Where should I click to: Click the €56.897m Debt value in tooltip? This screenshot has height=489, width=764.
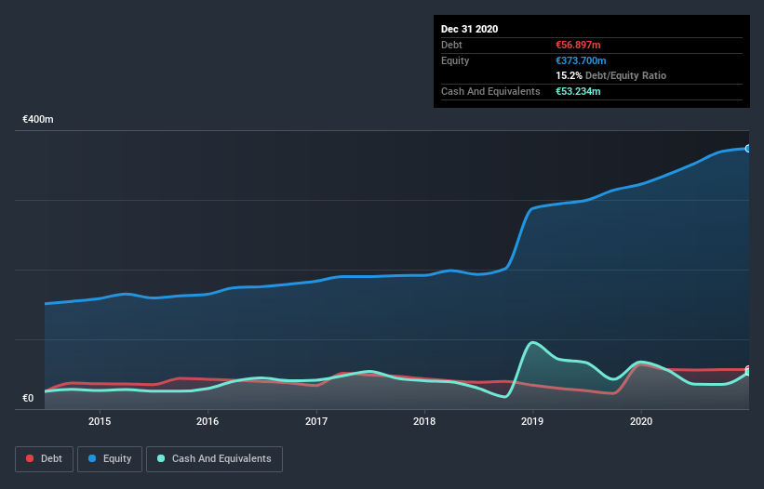click(578, 45)
